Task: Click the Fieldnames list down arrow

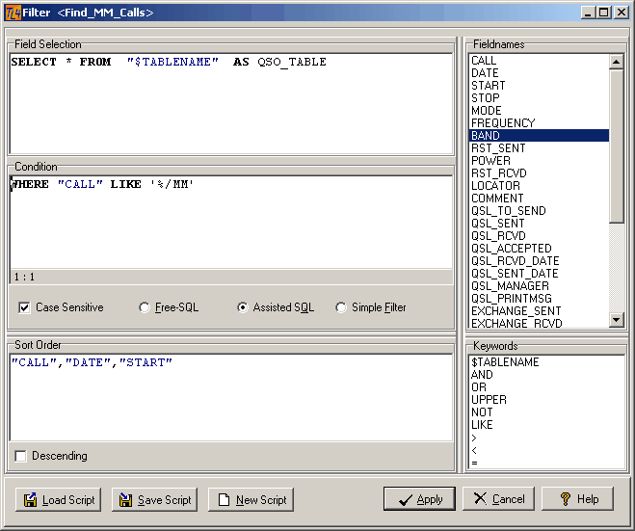Action: pos(616,320)
